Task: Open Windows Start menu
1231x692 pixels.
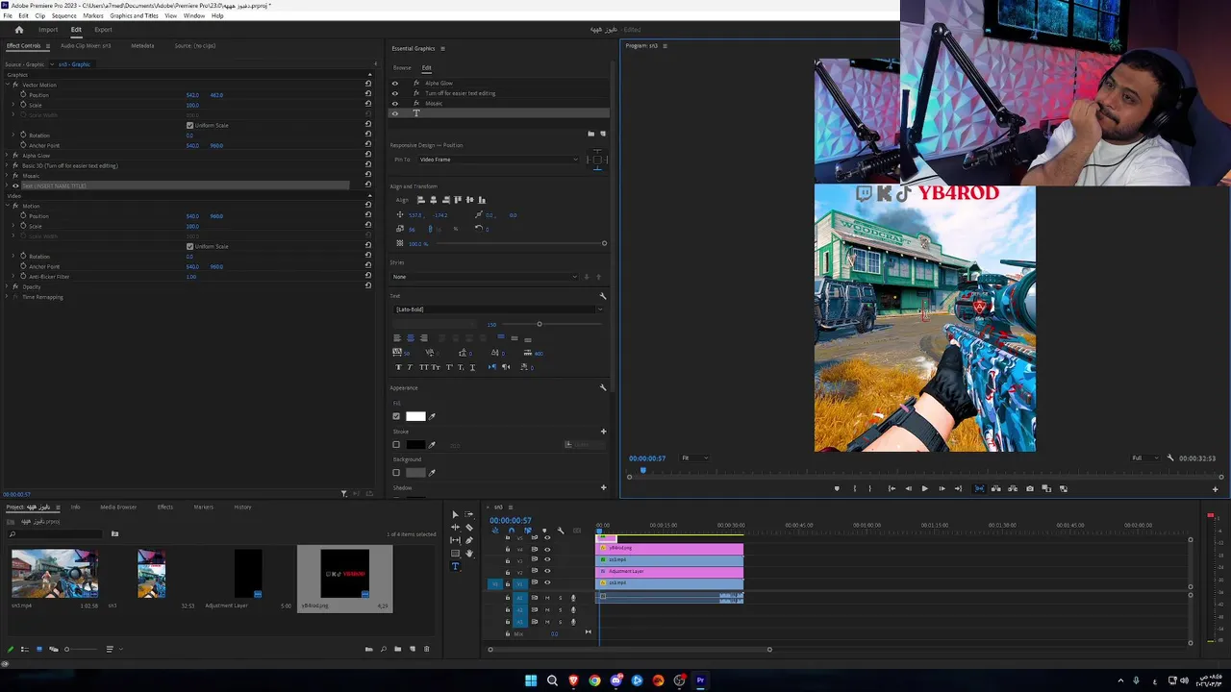Action: pyautogui.click(x=531, y=680)
